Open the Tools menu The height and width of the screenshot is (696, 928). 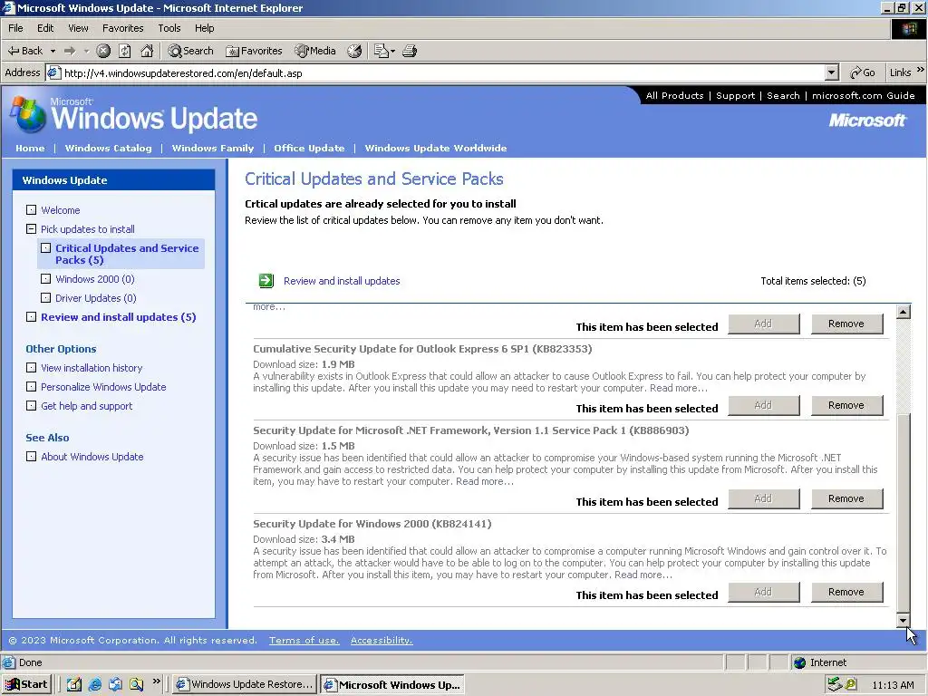click(x=169, y=28)
